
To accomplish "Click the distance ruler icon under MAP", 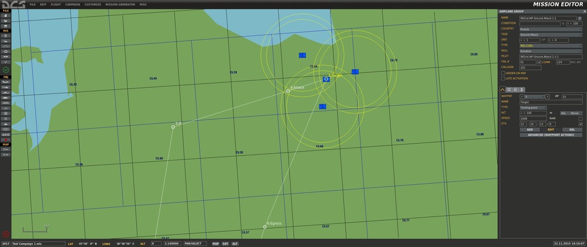I will tap(6, 154).
